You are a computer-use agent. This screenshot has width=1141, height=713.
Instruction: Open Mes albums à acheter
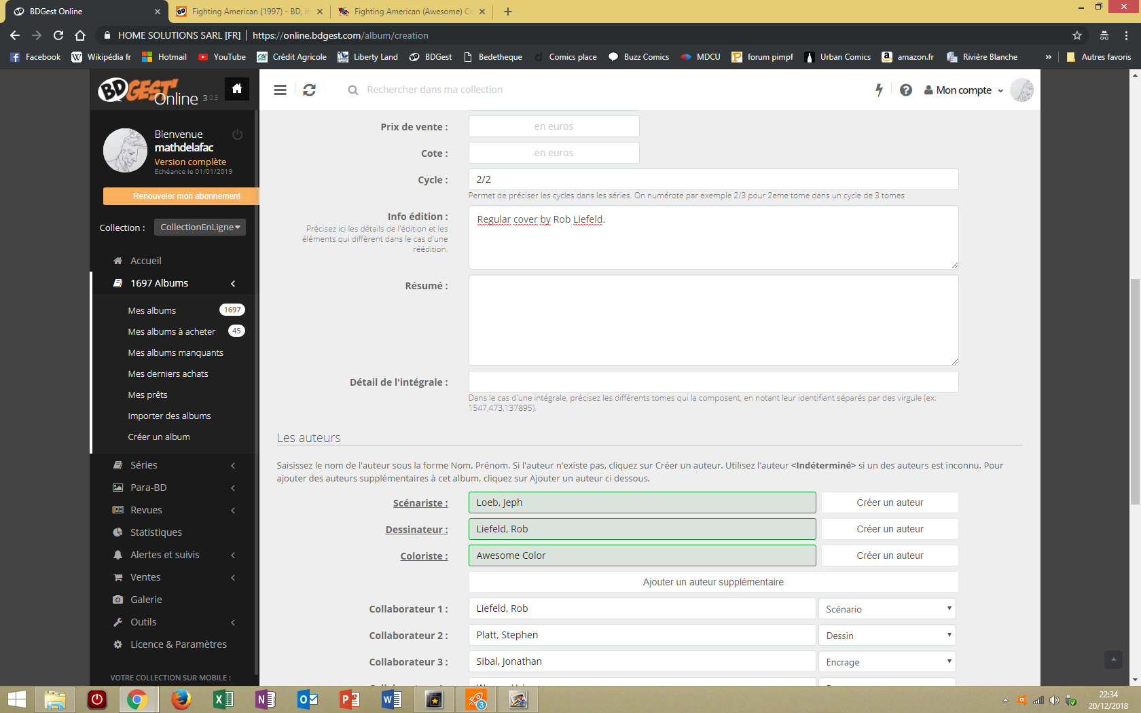coord(171,331)
